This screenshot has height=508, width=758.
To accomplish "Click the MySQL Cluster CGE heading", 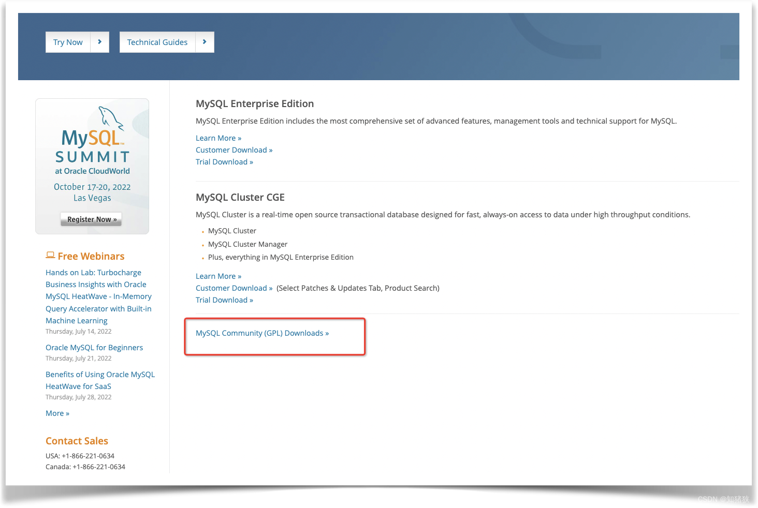I will [240, 197].
